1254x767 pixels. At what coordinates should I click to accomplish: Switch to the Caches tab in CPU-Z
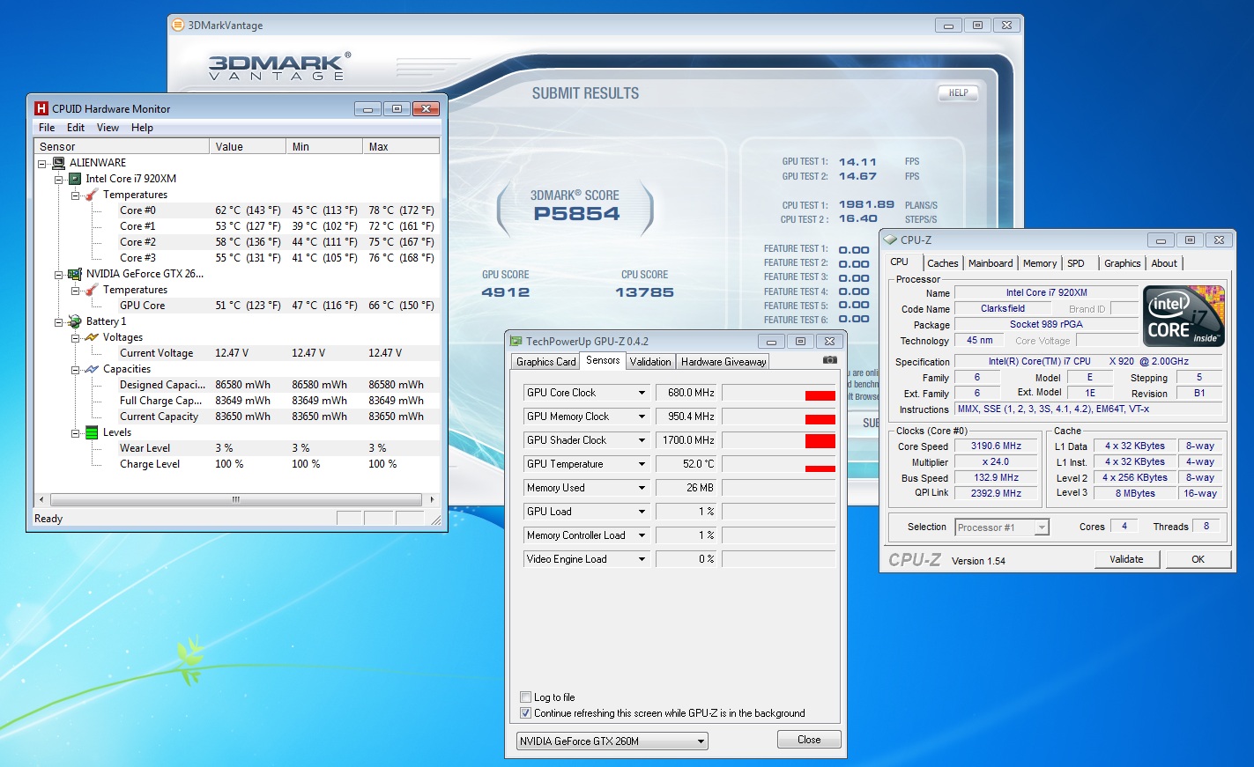942,263
